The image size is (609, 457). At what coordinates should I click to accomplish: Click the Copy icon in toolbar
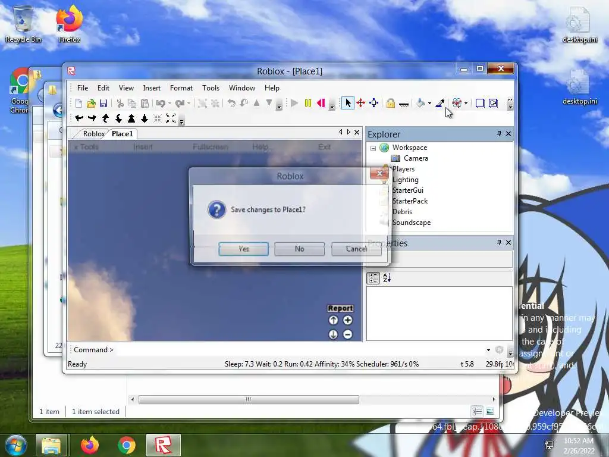132,103
